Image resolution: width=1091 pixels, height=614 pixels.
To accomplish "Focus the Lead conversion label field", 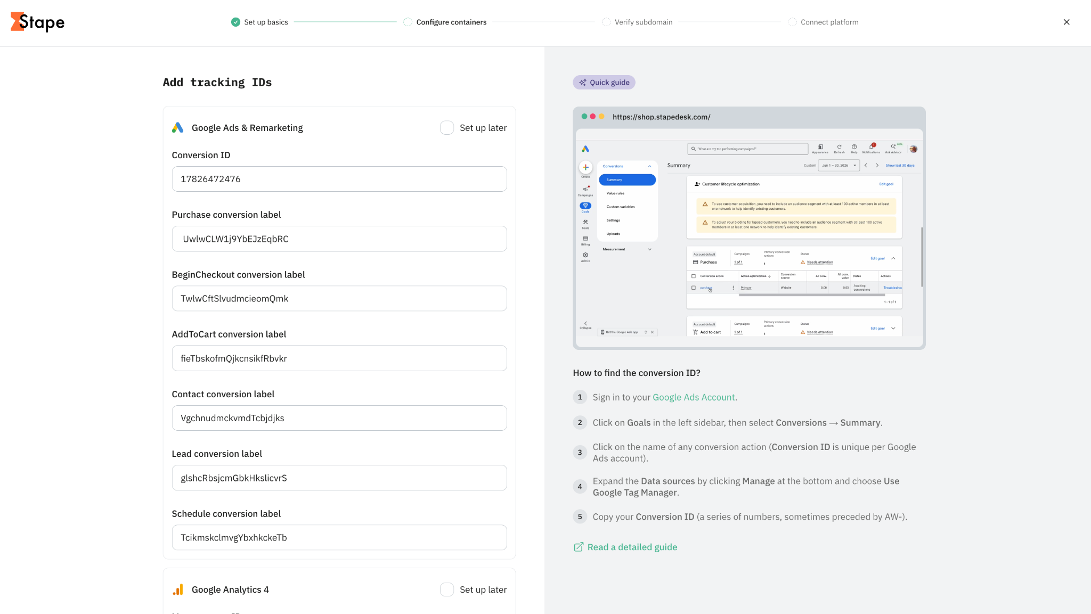I will coord(339,478).
